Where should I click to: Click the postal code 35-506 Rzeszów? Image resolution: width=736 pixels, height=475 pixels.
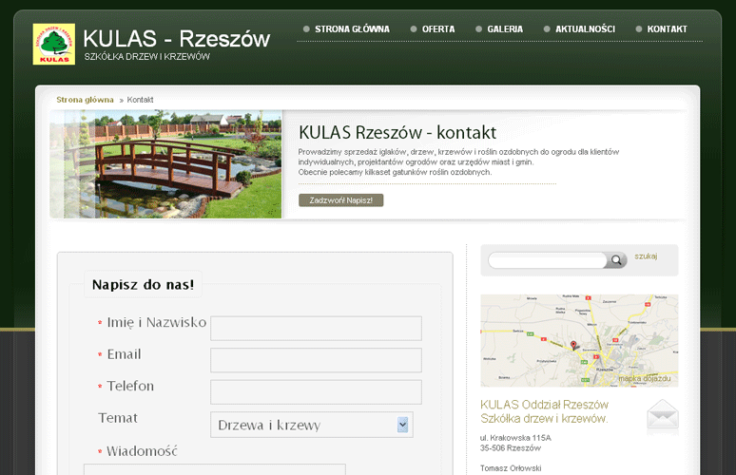pos(511,448)
